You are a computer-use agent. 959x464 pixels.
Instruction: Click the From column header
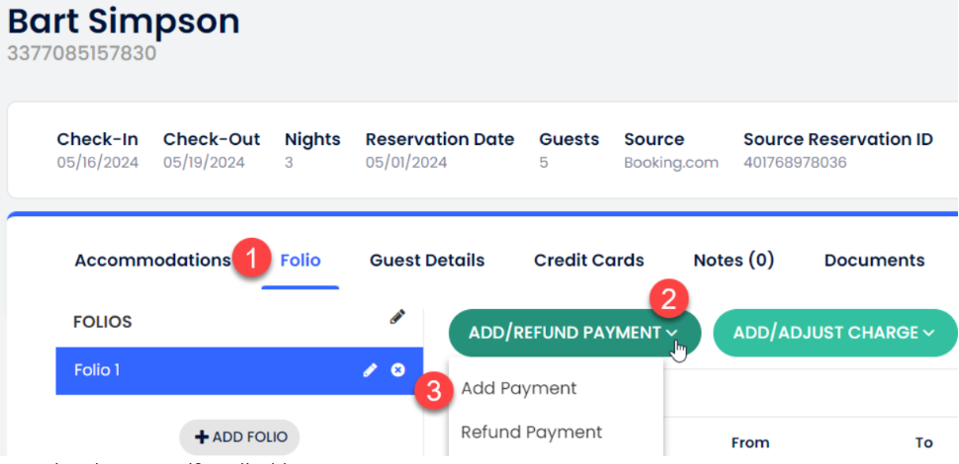(749, 442)
